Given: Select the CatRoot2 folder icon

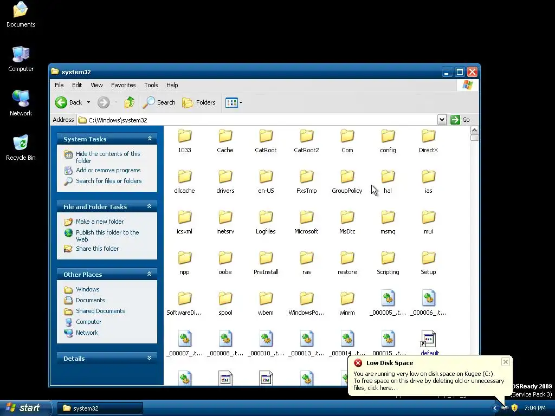Looking at the screenshot, I should [307, 136].
